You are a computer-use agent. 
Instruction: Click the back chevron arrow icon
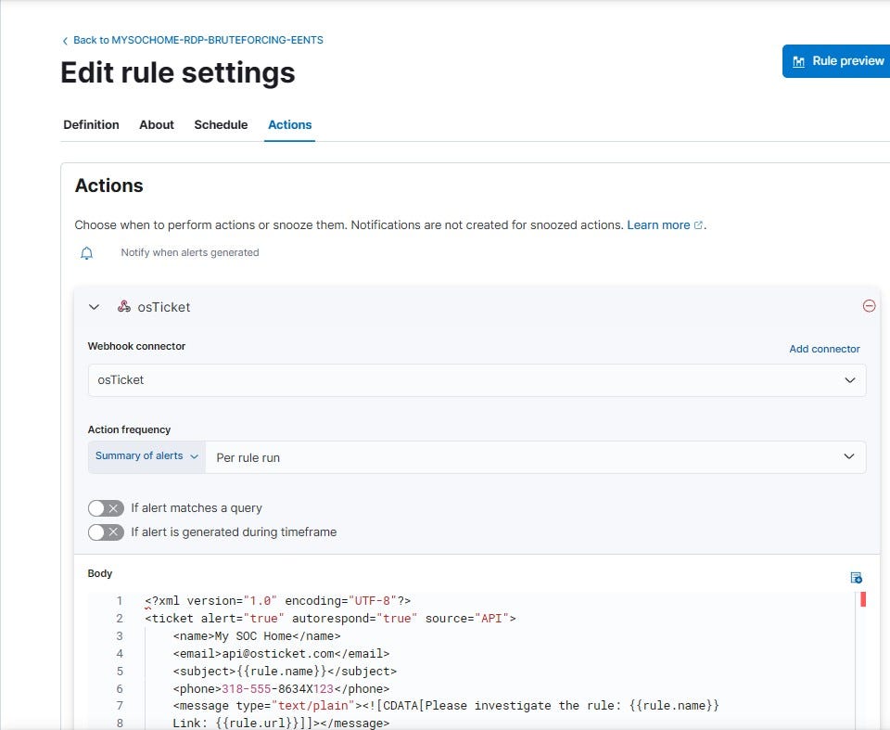coord(65,41)
